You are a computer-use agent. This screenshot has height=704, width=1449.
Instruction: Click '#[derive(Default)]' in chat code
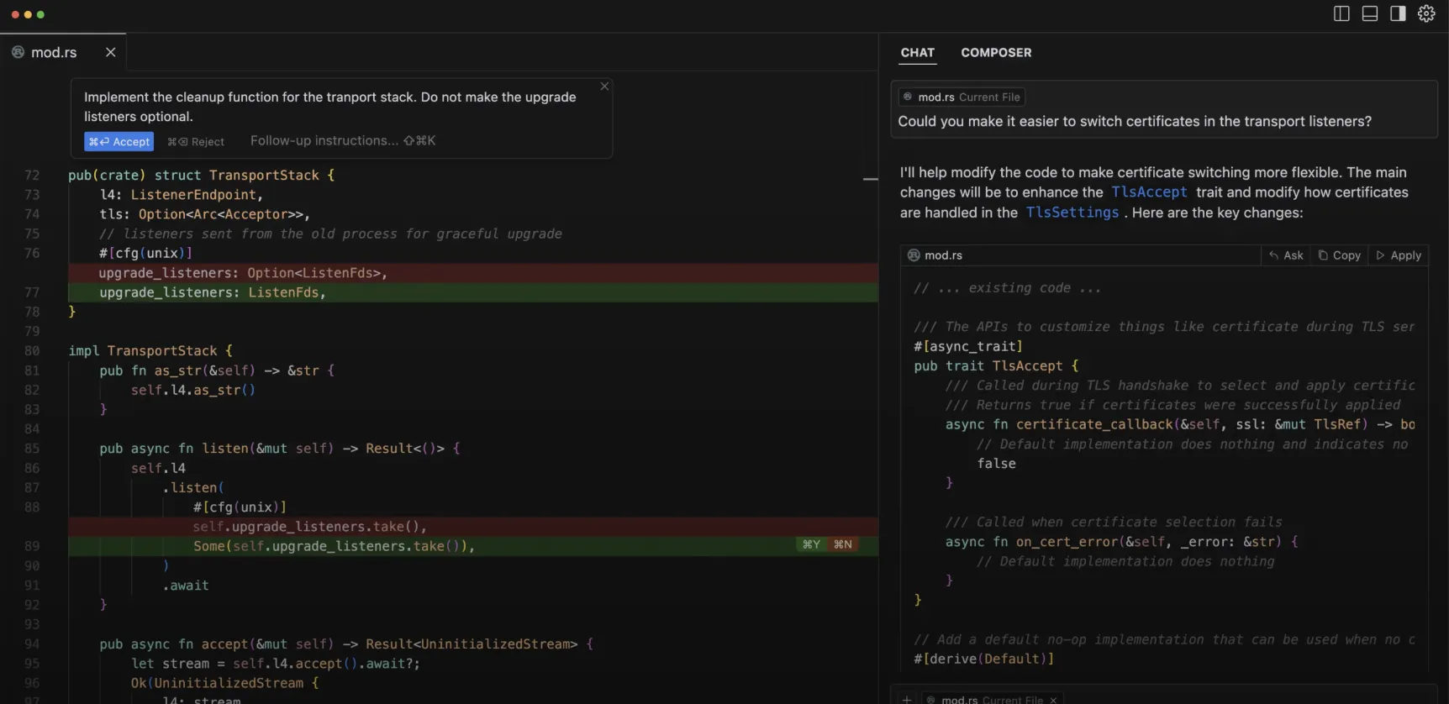click(984, 659)
